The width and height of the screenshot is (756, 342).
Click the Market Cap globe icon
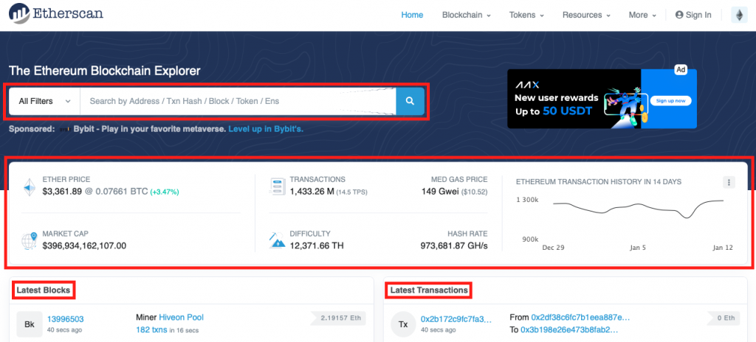pos(30,240)
